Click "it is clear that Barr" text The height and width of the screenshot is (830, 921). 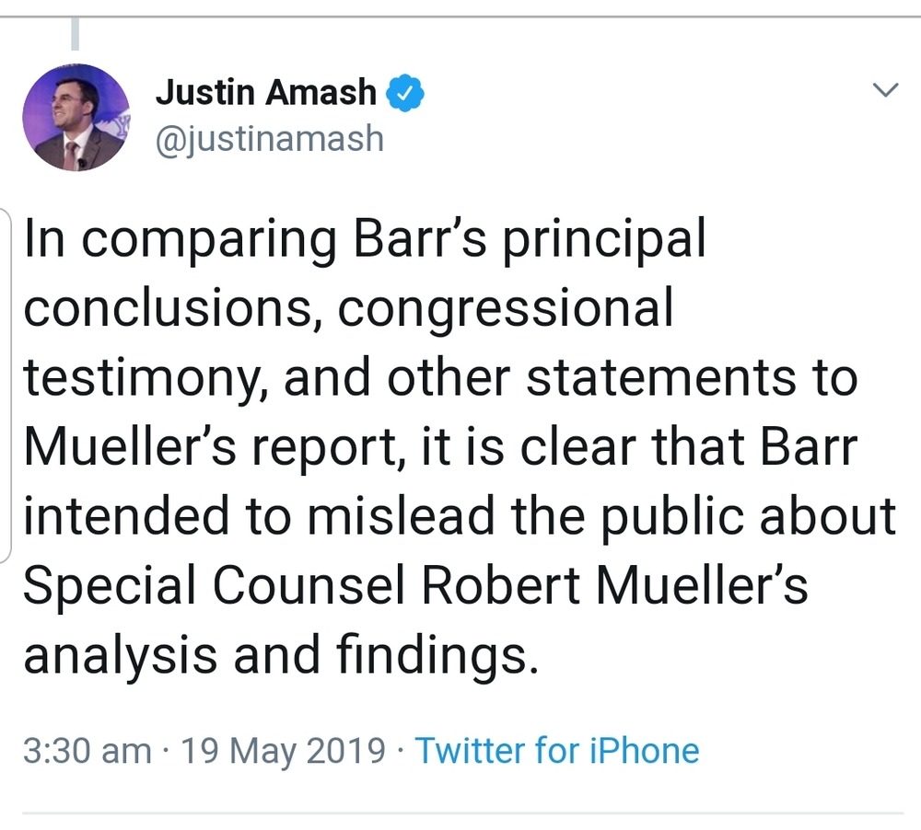tap(641, 448)
